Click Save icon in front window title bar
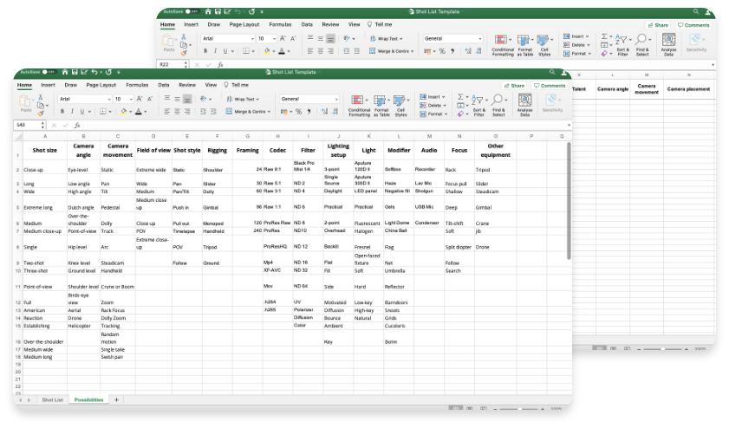729x428 pixels. coord(75,72)
